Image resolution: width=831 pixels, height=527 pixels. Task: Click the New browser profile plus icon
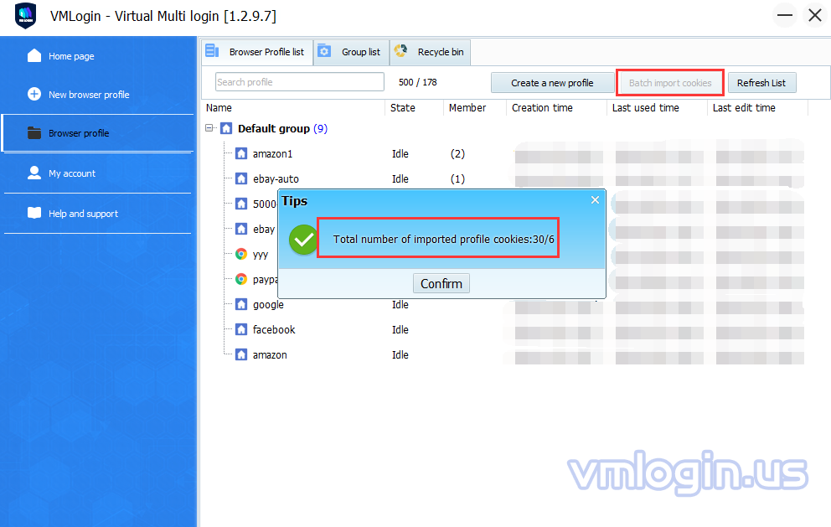[34, 95]
